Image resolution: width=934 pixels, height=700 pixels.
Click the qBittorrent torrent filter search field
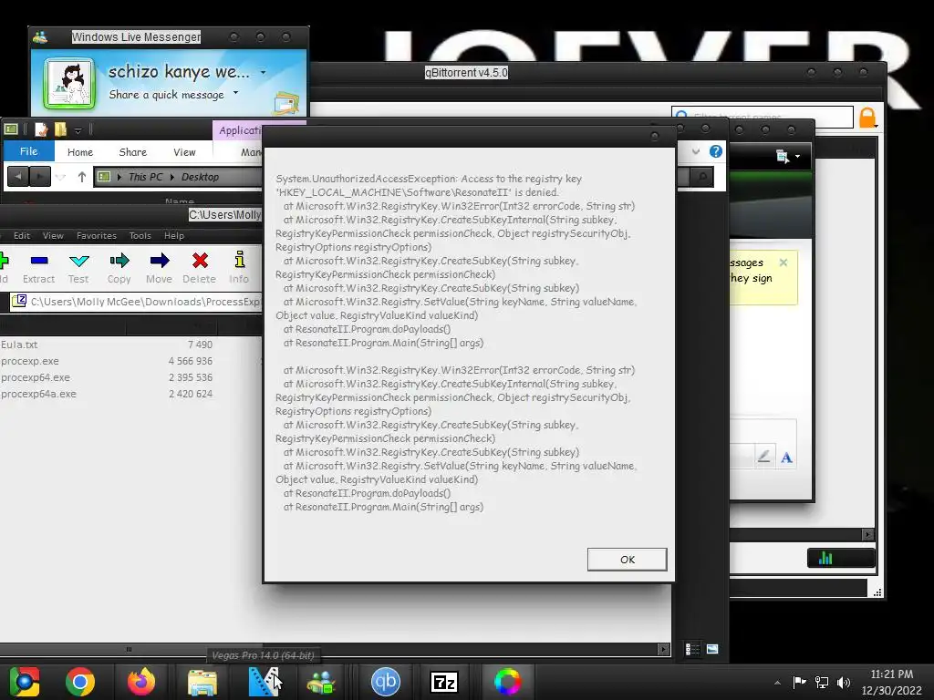[x=762, y=117]
